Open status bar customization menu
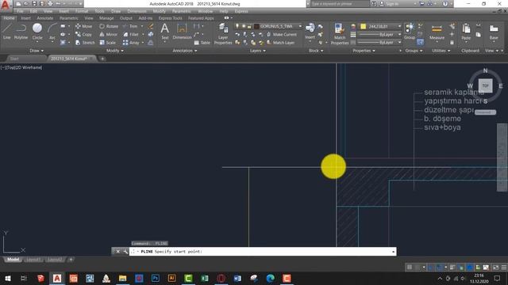 (x=504, y=267)
